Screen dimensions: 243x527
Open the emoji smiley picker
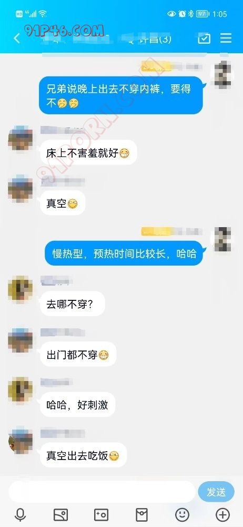[x=182, y=514]
